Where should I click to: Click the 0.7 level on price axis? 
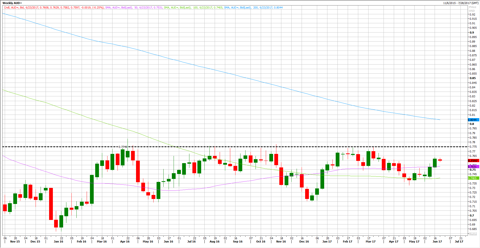tap(472, 215)
